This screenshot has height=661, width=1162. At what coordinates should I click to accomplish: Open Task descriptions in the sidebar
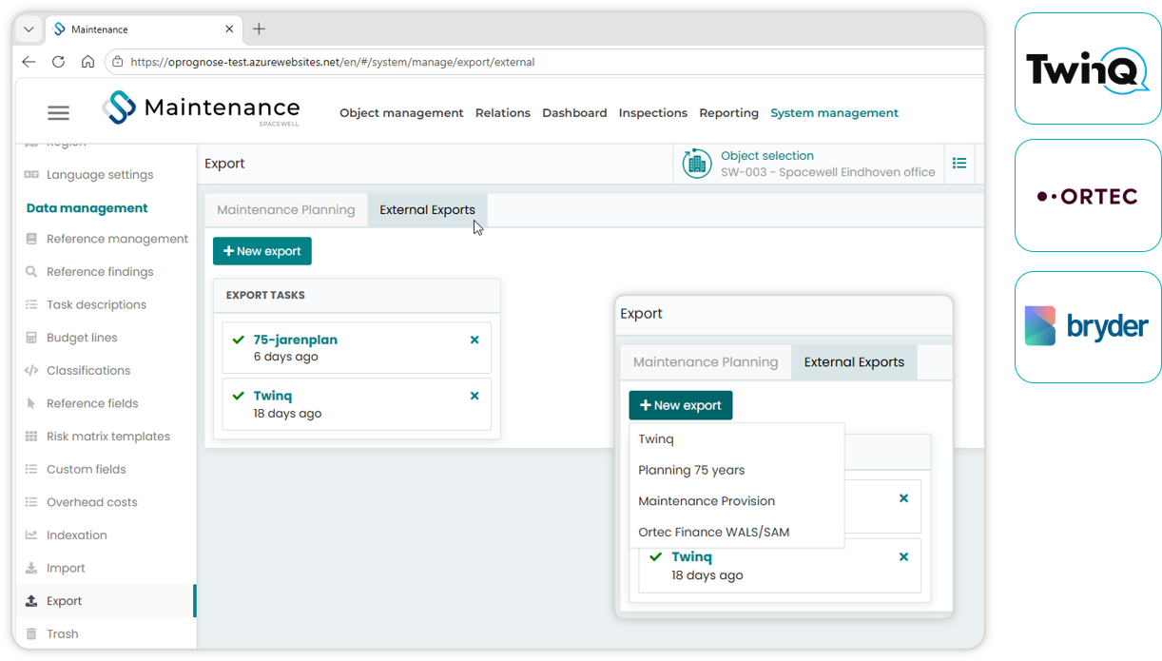96,305
